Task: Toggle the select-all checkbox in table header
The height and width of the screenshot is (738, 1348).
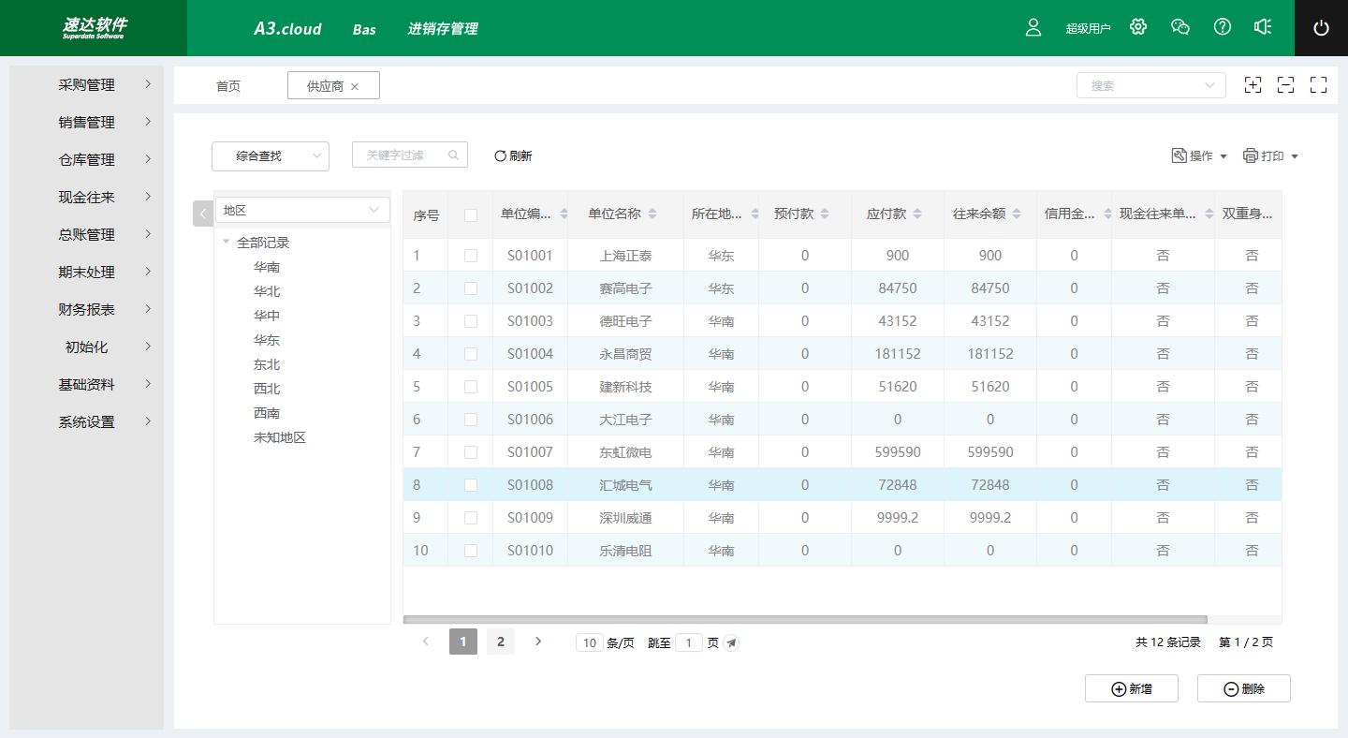Action: coord(471,214)
